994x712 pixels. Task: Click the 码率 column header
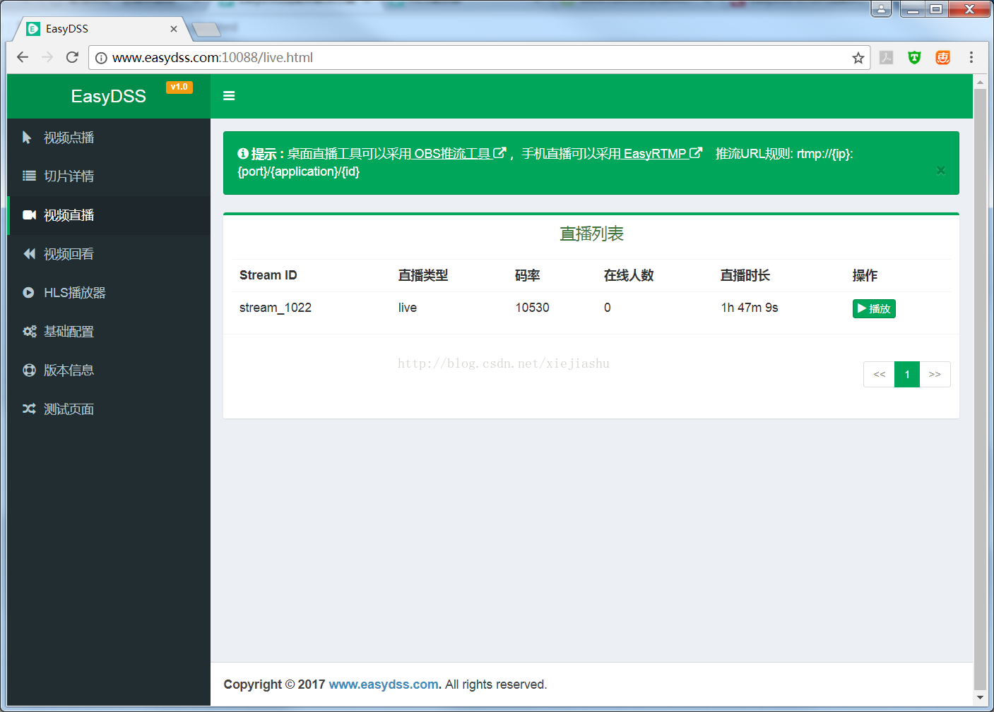(x=528, y=275)
